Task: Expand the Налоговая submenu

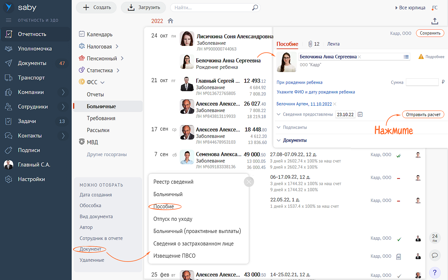Action: pos(117,46)
